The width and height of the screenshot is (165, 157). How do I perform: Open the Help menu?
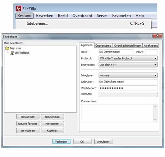pyautogui.click(x=139, y=16)
